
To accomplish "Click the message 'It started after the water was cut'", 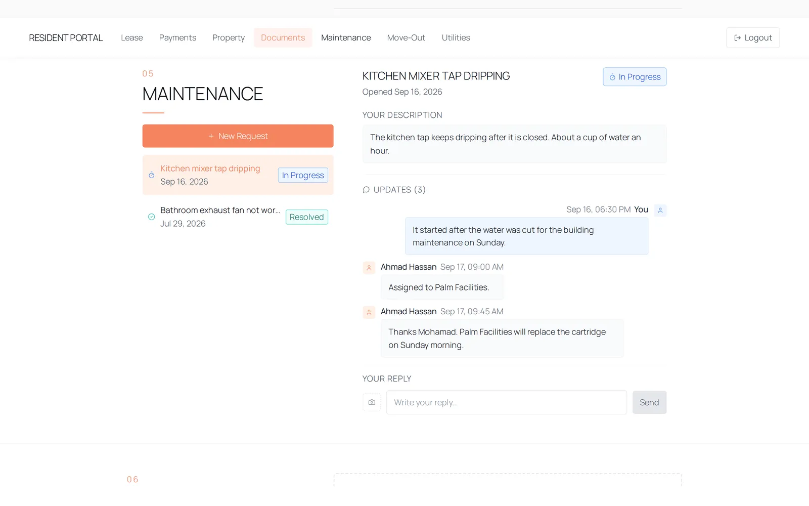I will [x=526, y=236].
